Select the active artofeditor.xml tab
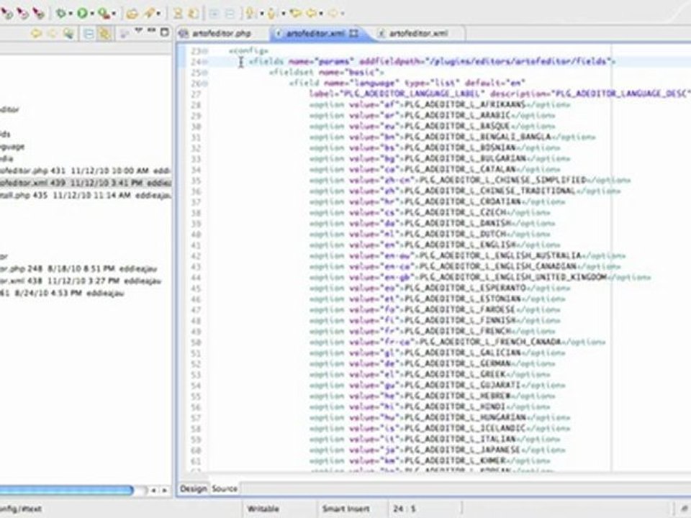This screenshot has height=518, width=691. 315,34
